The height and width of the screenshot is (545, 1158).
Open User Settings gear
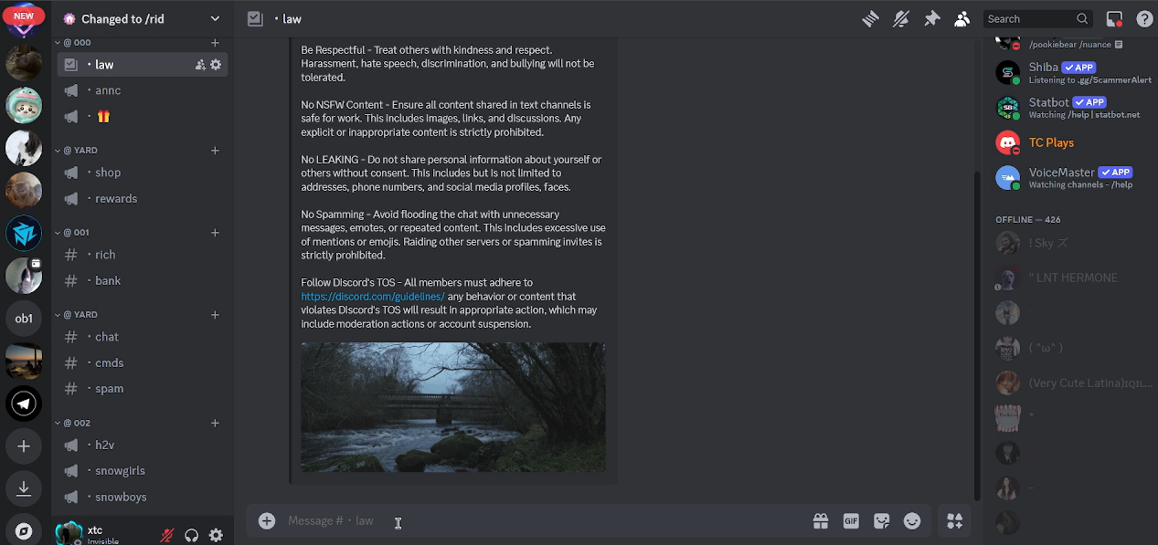click(216, 535)
